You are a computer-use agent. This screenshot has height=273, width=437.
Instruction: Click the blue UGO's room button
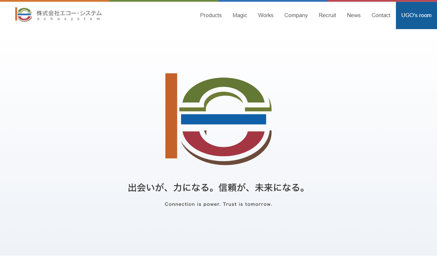[416, 15]
